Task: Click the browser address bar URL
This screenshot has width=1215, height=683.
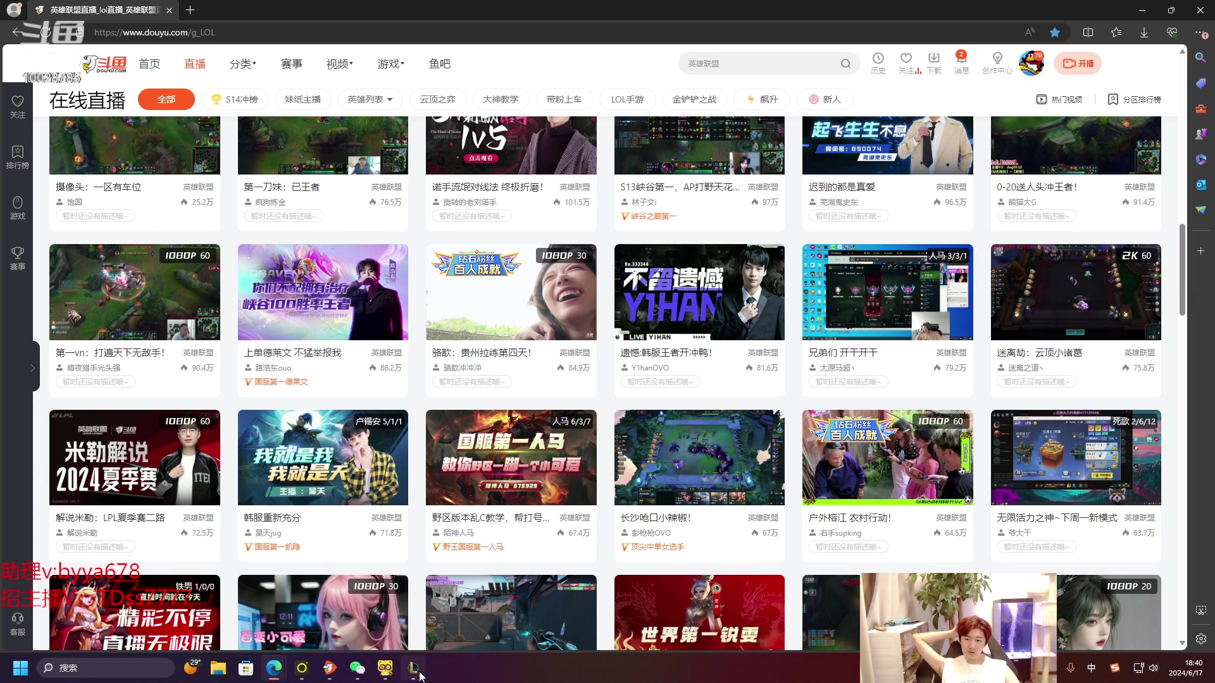Action: click(154, 32)
